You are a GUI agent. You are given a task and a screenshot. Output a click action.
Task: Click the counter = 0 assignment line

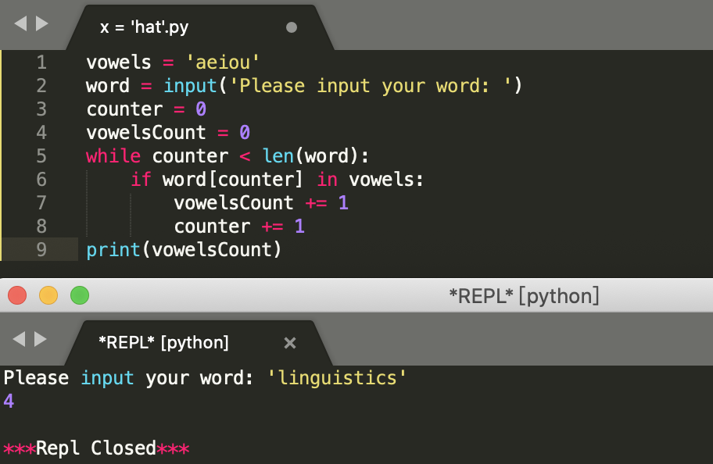[146, 109]
